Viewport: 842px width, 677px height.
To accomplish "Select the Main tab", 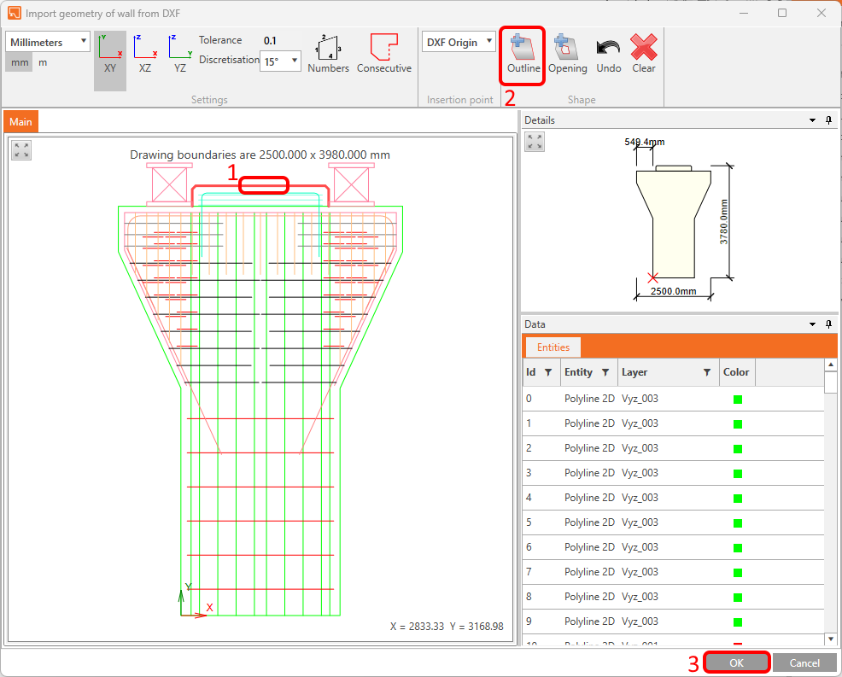I will (20, 122).
